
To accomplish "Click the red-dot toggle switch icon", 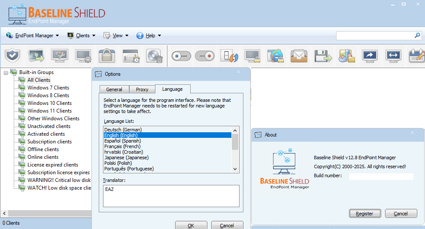I will [x=205, y=56].
